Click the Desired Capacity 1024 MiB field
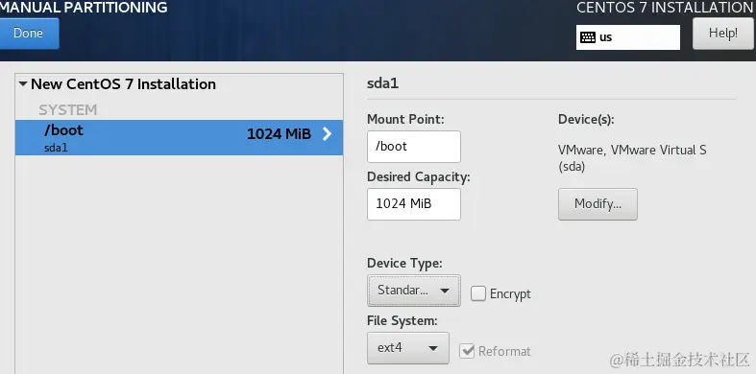756x374 pixels. coord(414,204)
